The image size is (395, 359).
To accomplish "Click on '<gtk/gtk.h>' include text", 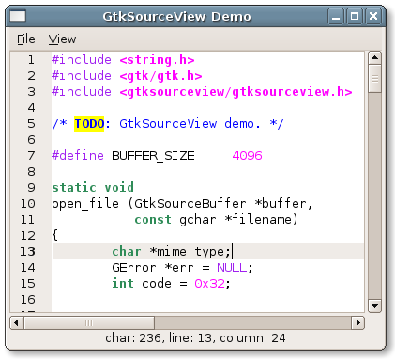I will click(x=160, y=76).
